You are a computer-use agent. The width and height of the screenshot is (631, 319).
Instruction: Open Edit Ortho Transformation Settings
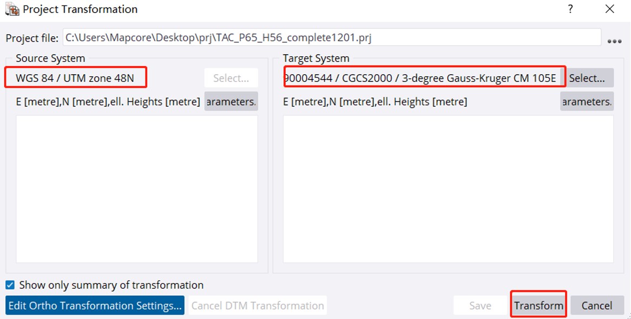point(95,305)
